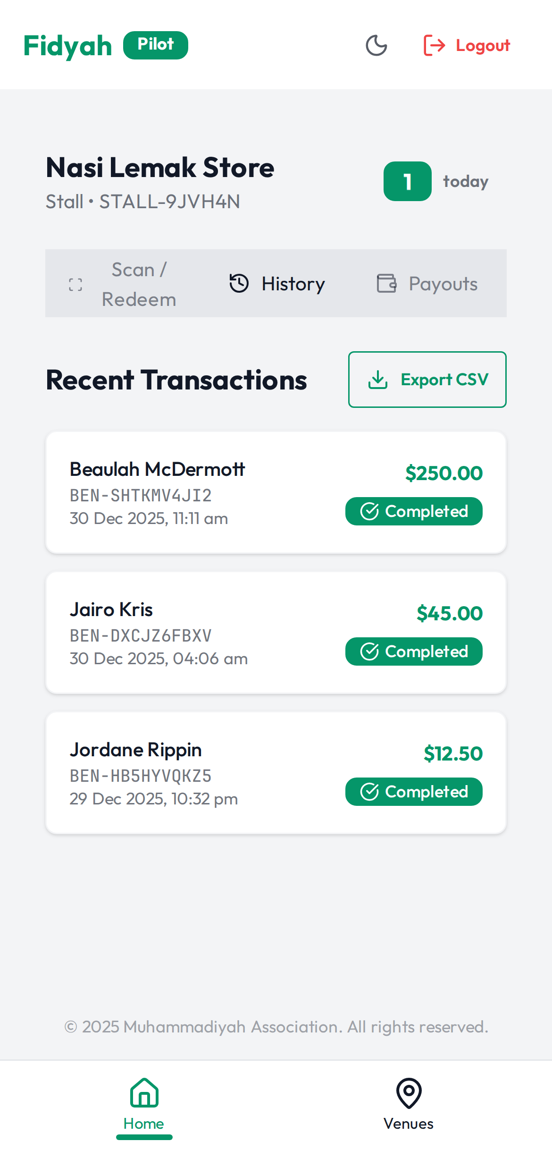Tap the Fidyah Pilot badge
Viewport: 552px width, 1150px height.
[156, 44]
